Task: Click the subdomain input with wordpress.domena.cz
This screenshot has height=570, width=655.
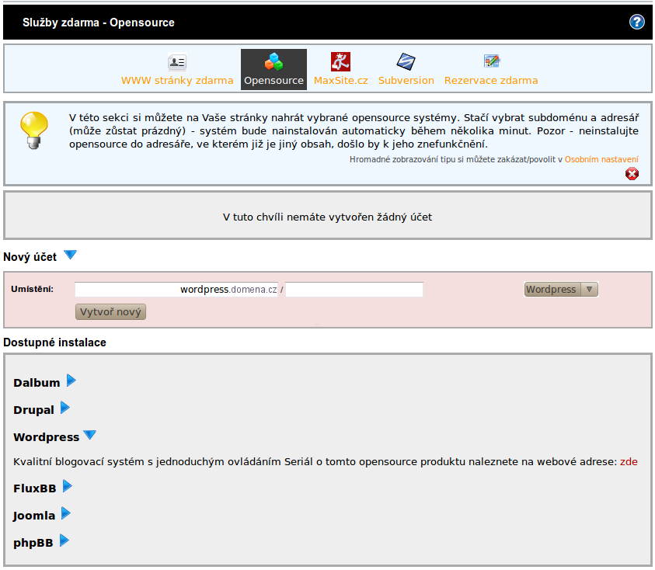Action: [x=176, y=290]
